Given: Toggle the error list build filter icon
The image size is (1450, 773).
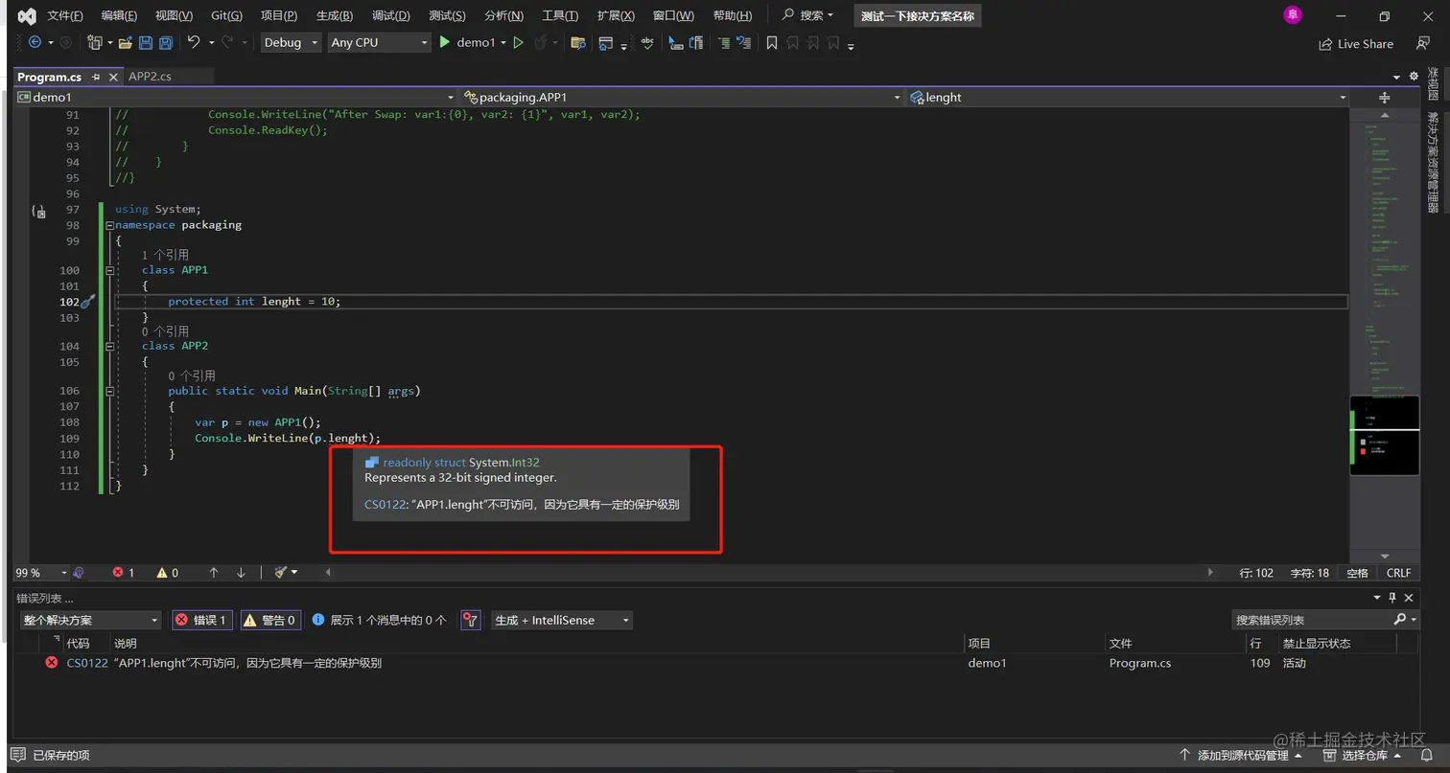Looking at the screenshot, I should pos(470,620).
